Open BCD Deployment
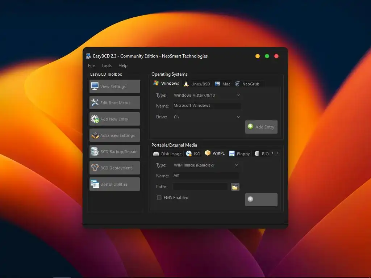371x278 pixels. click(x=115, y=168)
